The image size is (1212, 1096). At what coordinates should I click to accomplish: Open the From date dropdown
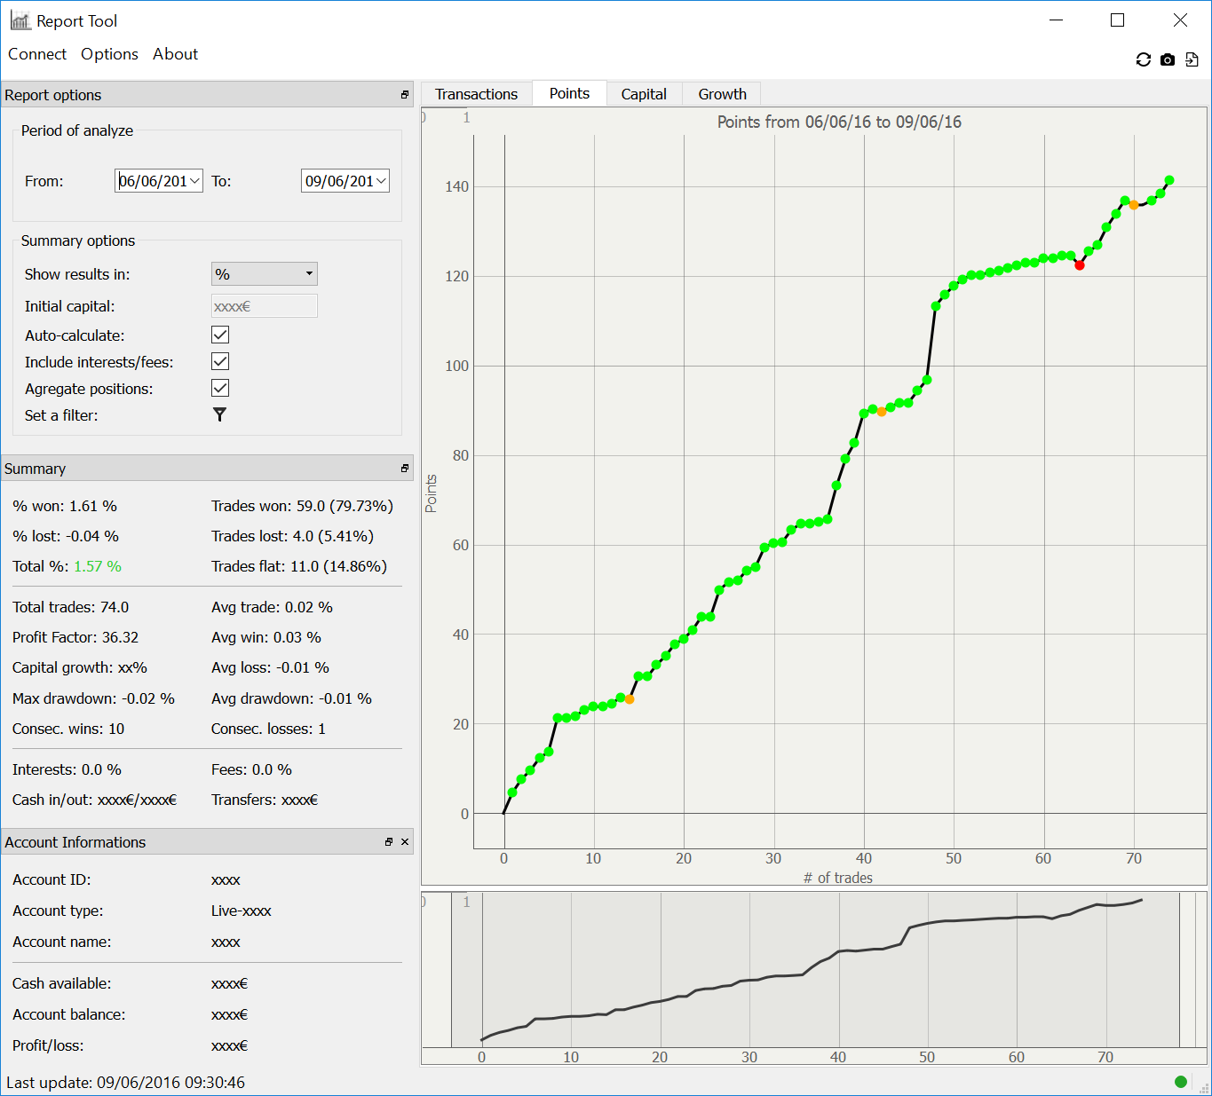click(195, 181)
